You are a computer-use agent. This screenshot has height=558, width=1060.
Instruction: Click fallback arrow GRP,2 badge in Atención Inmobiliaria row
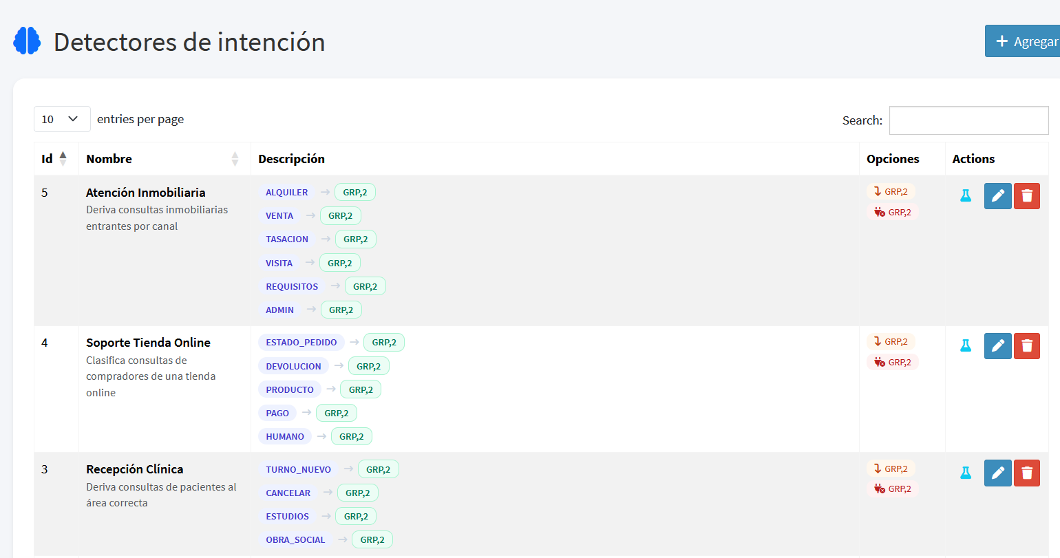coord(891,192)
